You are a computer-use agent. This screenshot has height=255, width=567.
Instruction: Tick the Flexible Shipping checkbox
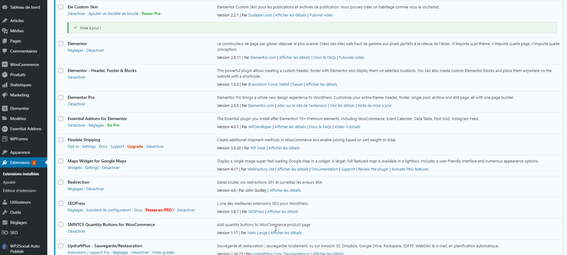tap(61, 140)
